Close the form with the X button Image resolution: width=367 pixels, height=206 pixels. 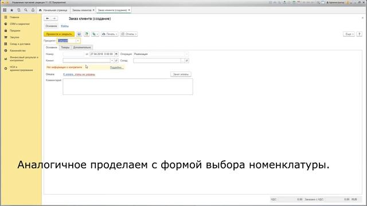362,18
